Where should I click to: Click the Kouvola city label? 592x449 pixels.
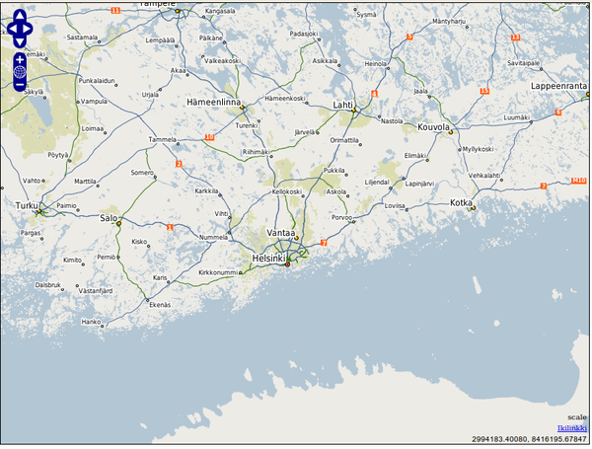(434, 127)
